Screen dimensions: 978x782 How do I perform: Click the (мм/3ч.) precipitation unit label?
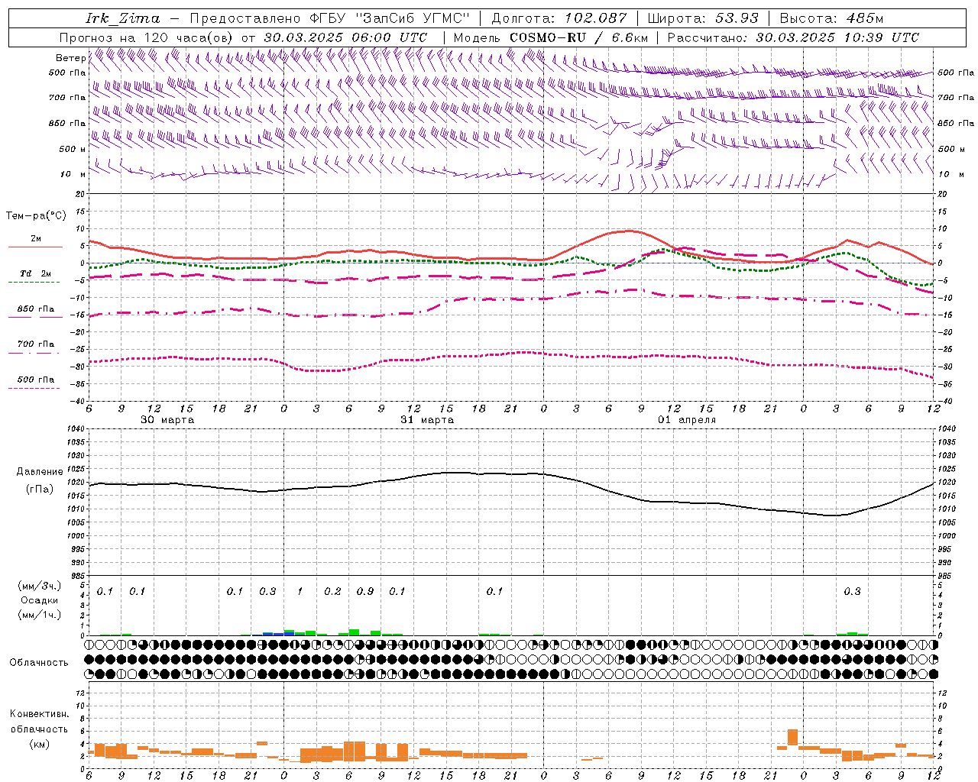coord(40,586)
